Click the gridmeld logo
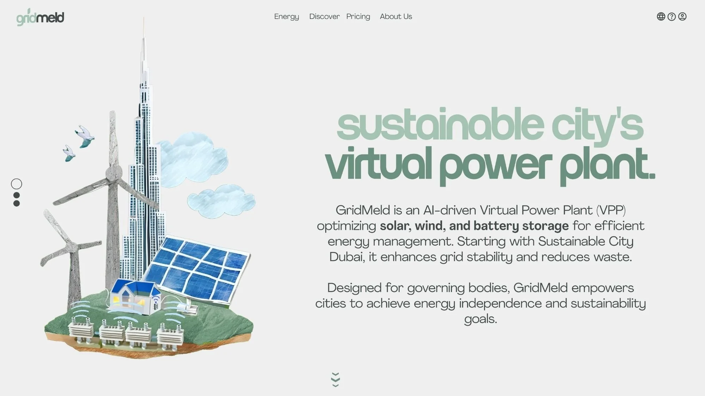The height and width of the screenshot is (396, 705). (40, 17)
